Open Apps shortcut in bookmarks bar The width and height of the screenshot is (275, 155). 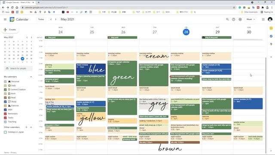[6, 12]
